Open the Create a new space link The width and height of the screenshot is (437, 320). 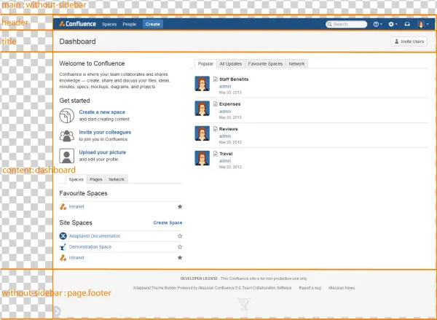pyautogui.click(x=102, y=112)
